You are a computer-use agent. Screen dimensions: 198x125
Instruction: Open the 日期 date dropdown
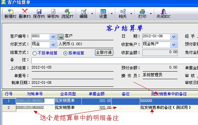[173, 37]
